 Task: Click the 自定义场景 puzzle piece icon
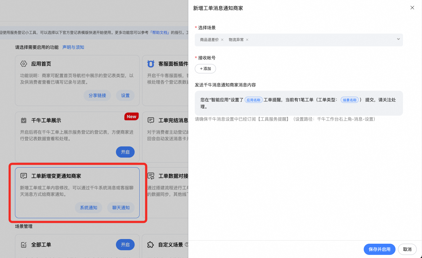[x=151, y=245]
